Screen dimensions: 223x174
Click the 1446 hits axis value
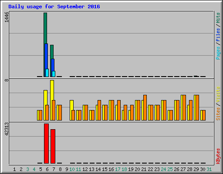[7, 17]
